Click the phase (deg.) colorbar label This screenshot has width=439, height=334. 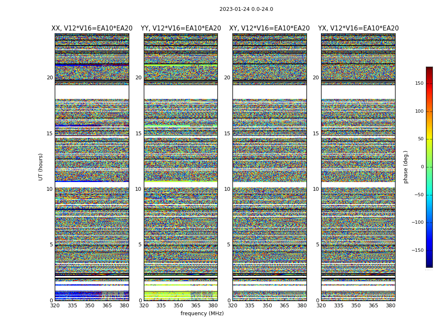(406, 167)
